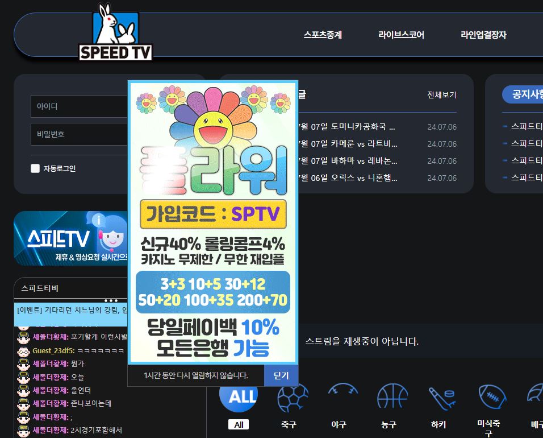Screen dimensions: 543x438
Task: Click the Speed TV rabbit logo
Action: pyautogui.click(x=116, y=32)
